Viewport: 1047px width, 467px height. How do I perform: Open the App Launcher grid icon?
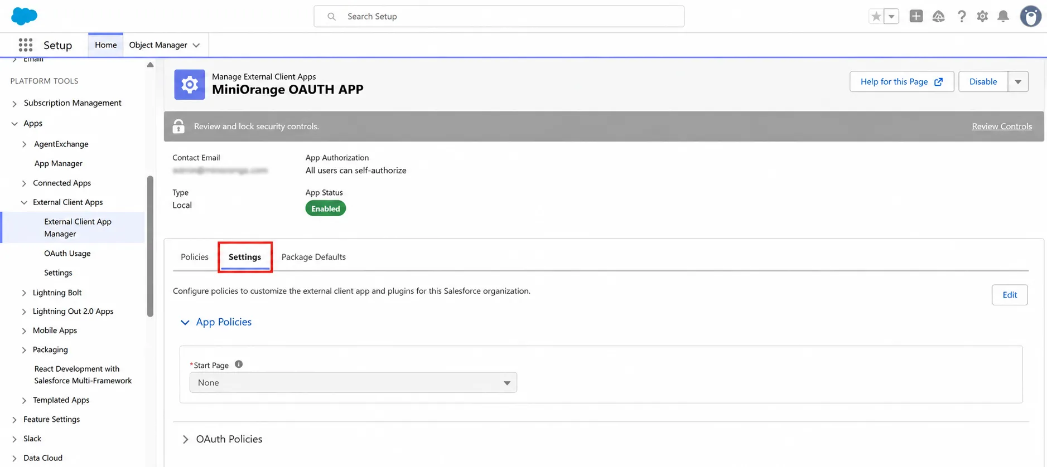26,45
